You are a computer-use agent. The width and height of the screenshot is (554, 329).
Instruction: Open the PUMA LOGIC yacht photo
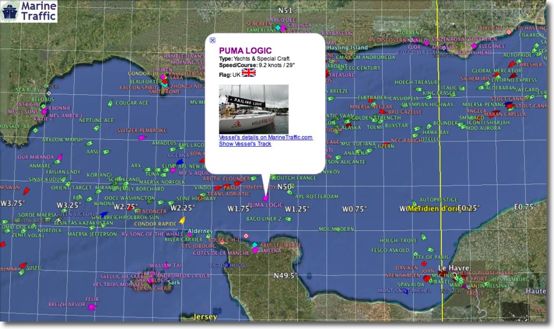point(254,109)
